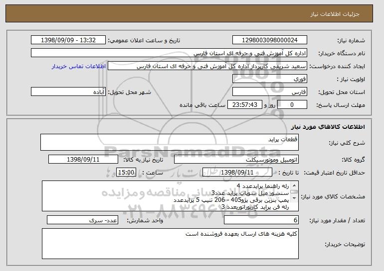Select line 'رله راهنما پرایدعدد 4'

[x=263, y=186]
